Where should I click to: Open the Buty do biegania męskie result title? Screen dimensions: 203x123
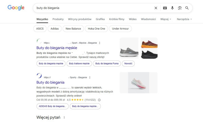[57, 48]
